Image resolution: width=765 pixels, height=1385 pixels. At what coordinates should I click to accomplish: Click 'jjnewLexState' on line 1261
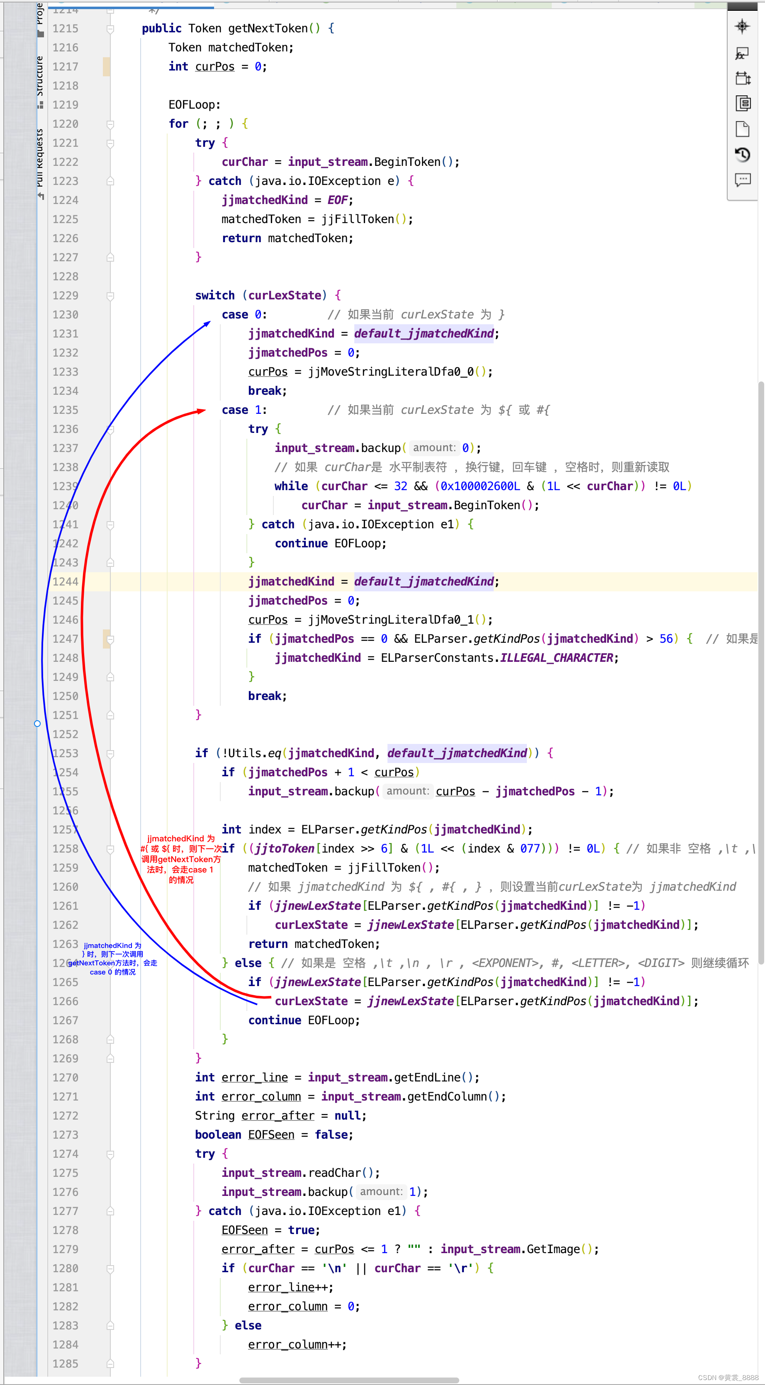pyautogui.click(x=318, y=906)
